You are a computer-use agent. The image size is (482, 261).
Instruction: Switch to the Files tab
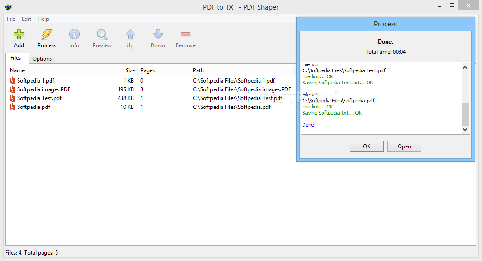click(x=16, y=58)
